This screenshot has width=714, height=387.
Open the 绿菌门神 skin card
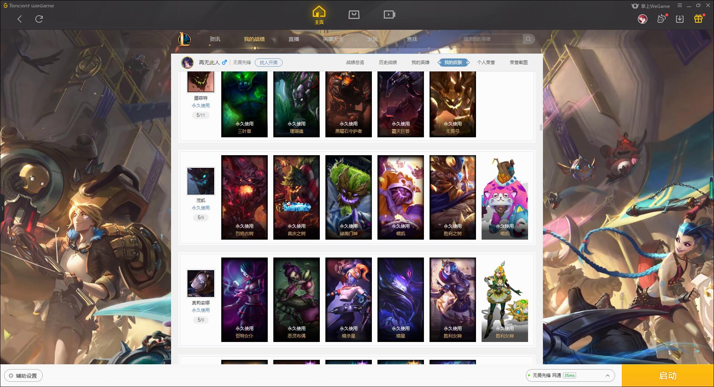click(x=348, y=197)
